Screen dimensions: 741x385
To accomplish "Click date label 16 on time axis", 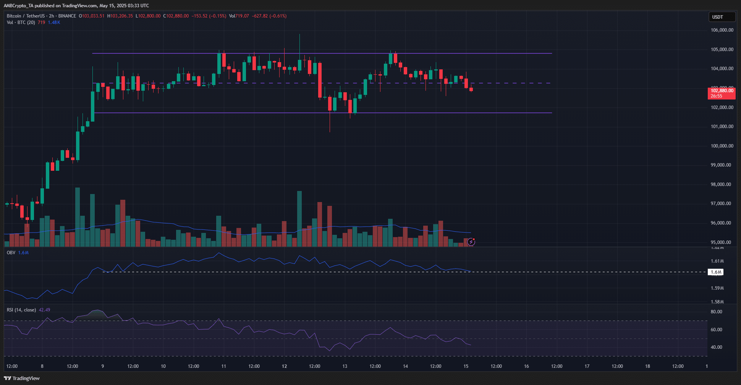I will [x=526, y=366].
